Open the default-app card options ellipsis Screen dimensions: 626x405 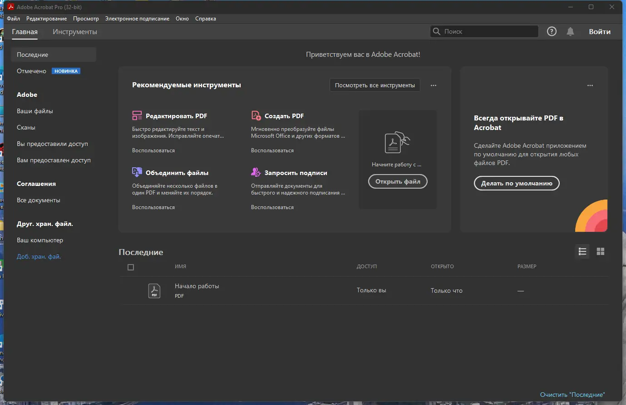pyautogui.click(x=590, y=85)
